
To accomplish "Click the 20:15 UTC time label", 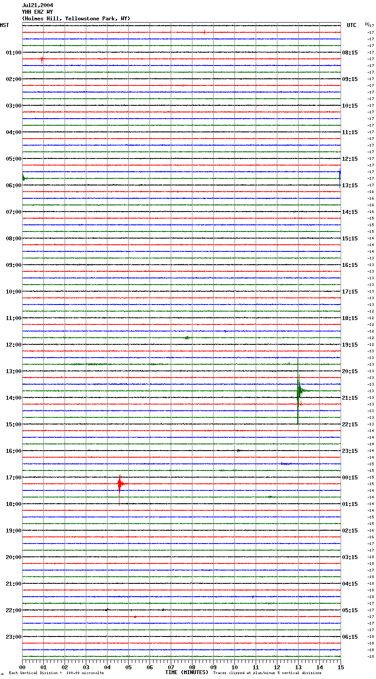I will pos(350,371).
